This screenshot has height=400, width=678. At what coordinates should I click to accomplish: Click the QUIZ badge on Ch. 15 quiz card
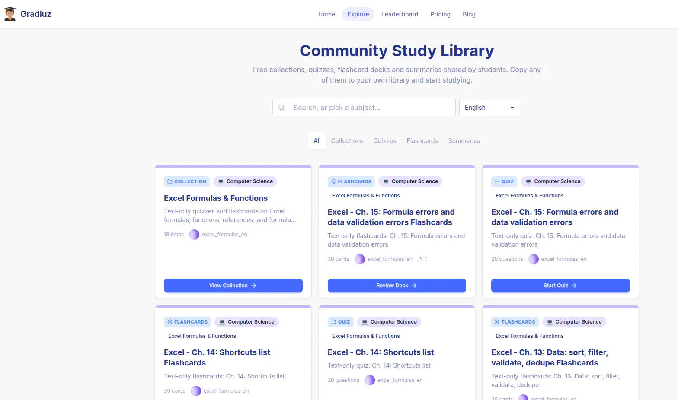(504, 181)
